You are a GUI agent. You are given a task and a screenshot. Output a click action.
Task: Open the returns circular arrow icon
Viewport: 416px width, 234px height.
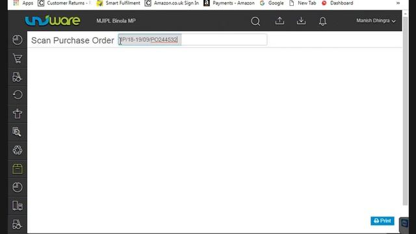pyautogui.click(x=18, y=95)
